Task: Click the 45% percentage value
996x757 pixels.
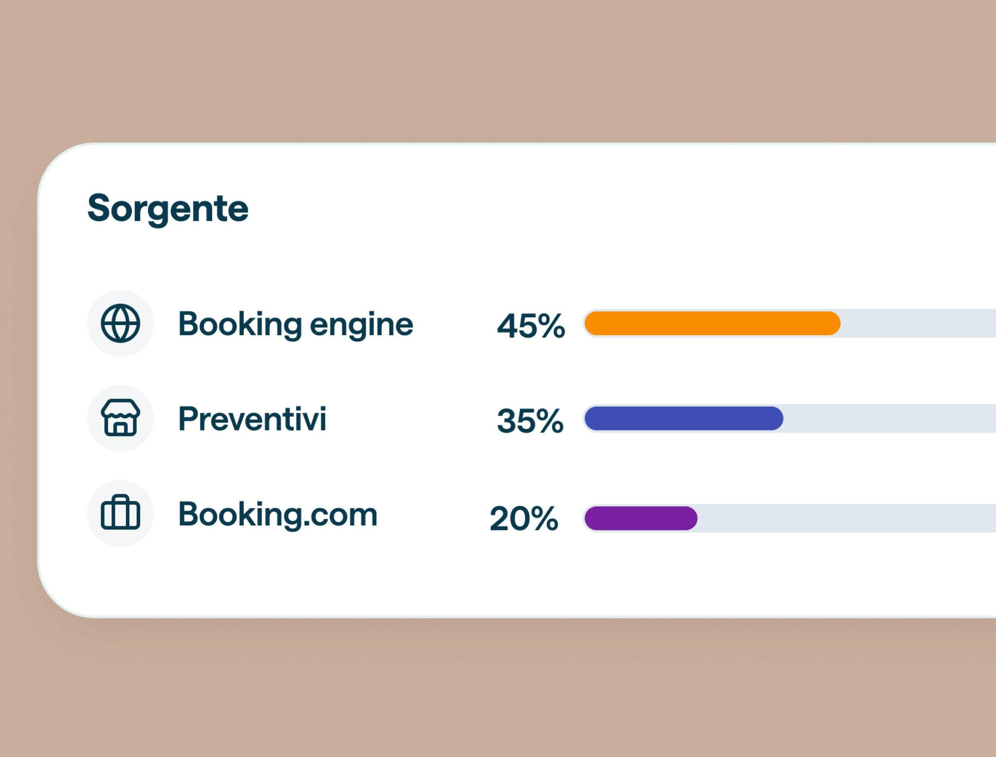Action: (531, 325)
